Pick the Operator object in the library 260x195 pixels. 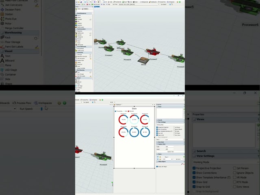point(78,35)
